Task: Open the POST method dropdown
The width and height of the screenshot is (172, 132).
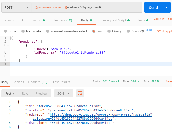Action: pyautogui.click(x=17, y=7)
